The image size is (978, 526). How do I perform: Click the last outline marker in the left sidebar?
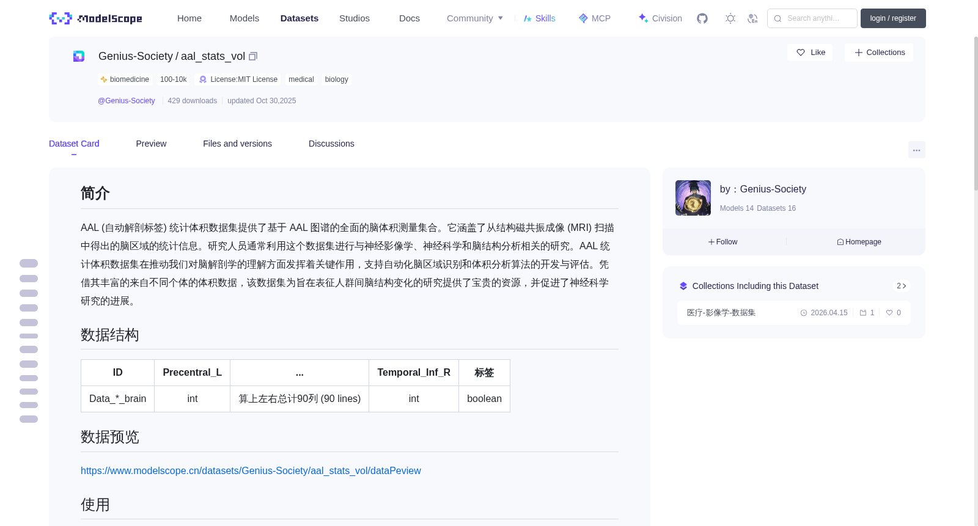click(x=29, y=419)
